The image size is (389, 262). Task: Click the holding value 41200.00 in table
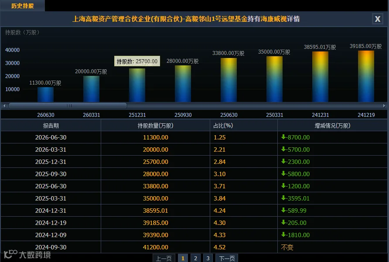(x=156, y=247)
